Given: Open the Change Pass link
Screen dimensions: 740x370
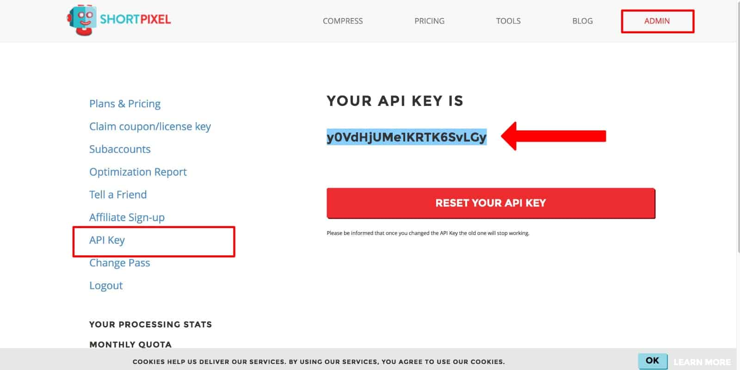Looking at the screenshot, I should coord(119,263).
